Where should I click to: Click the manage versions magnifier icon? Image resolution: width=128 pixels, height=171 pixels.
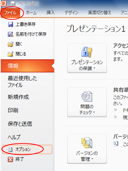[x=87, y=143]
